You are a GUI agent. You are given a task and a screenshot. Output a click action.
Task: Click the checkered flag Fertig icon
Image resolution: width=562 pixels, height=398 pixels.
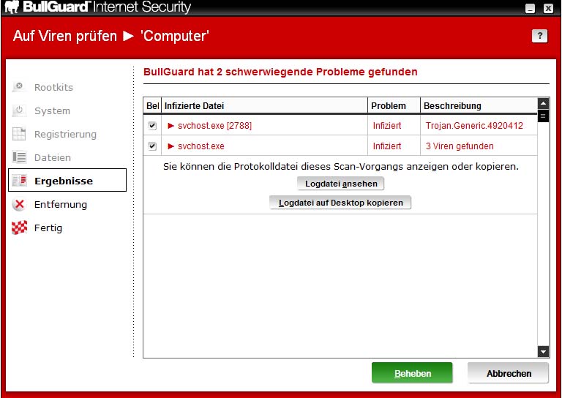pos(20,228)
